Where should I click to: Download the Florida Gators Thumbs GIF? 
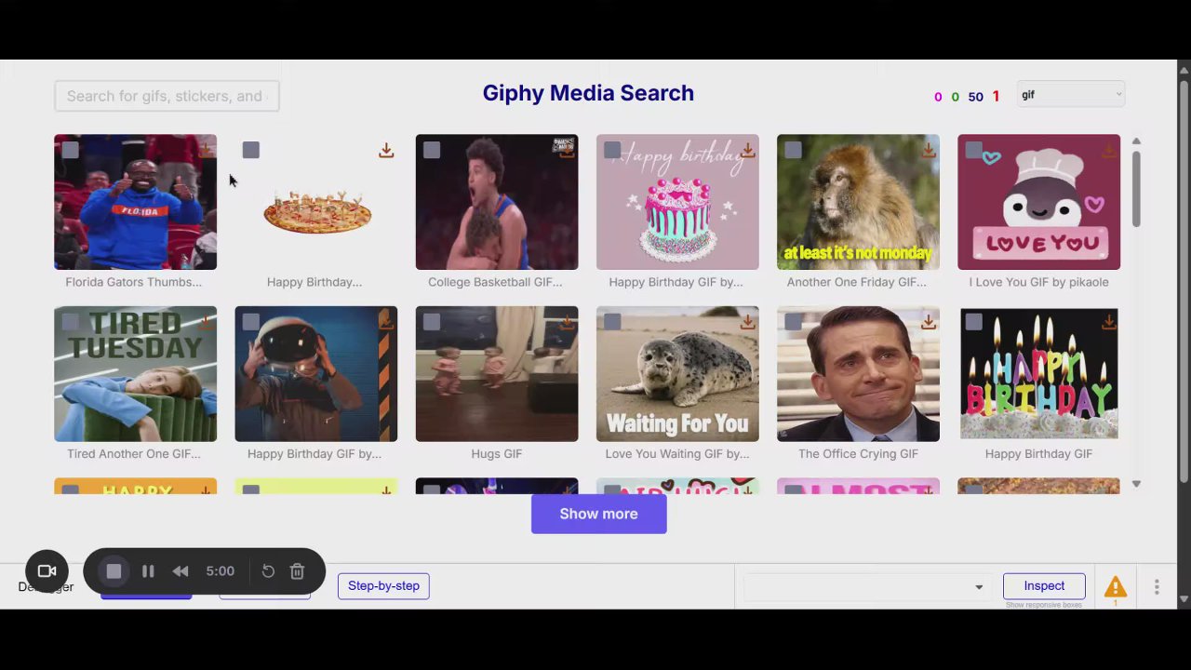click(x=206, y=151)
